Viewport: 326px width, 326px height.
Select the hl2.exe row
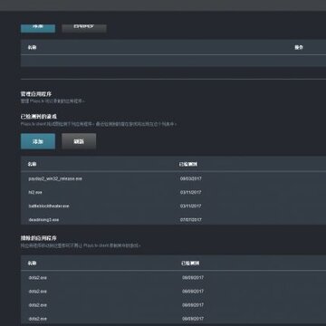[173, 192]
